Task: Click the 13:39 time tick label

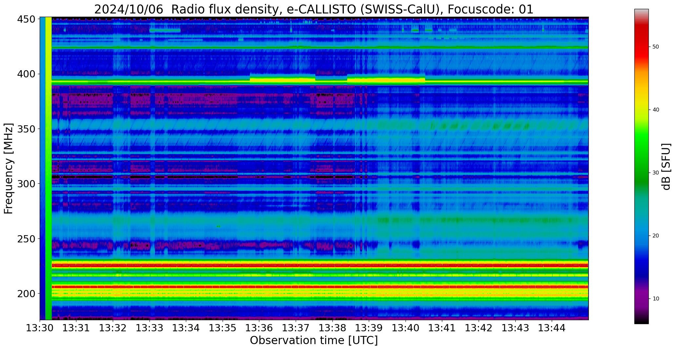Action: [x=369, y=328]
